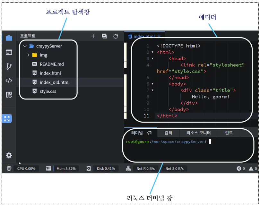Viewport: 260px width, 206px height.
Task: Click the blue fullscreen expand button
Action: point(7,119)
